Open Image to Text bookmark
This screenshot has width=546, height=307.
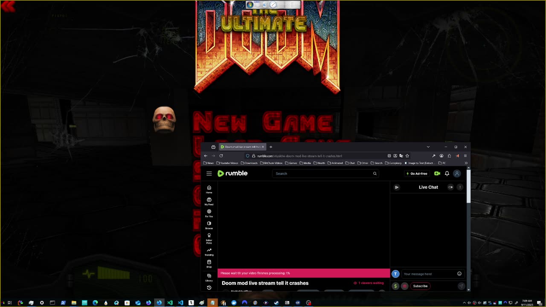(419, 163)
